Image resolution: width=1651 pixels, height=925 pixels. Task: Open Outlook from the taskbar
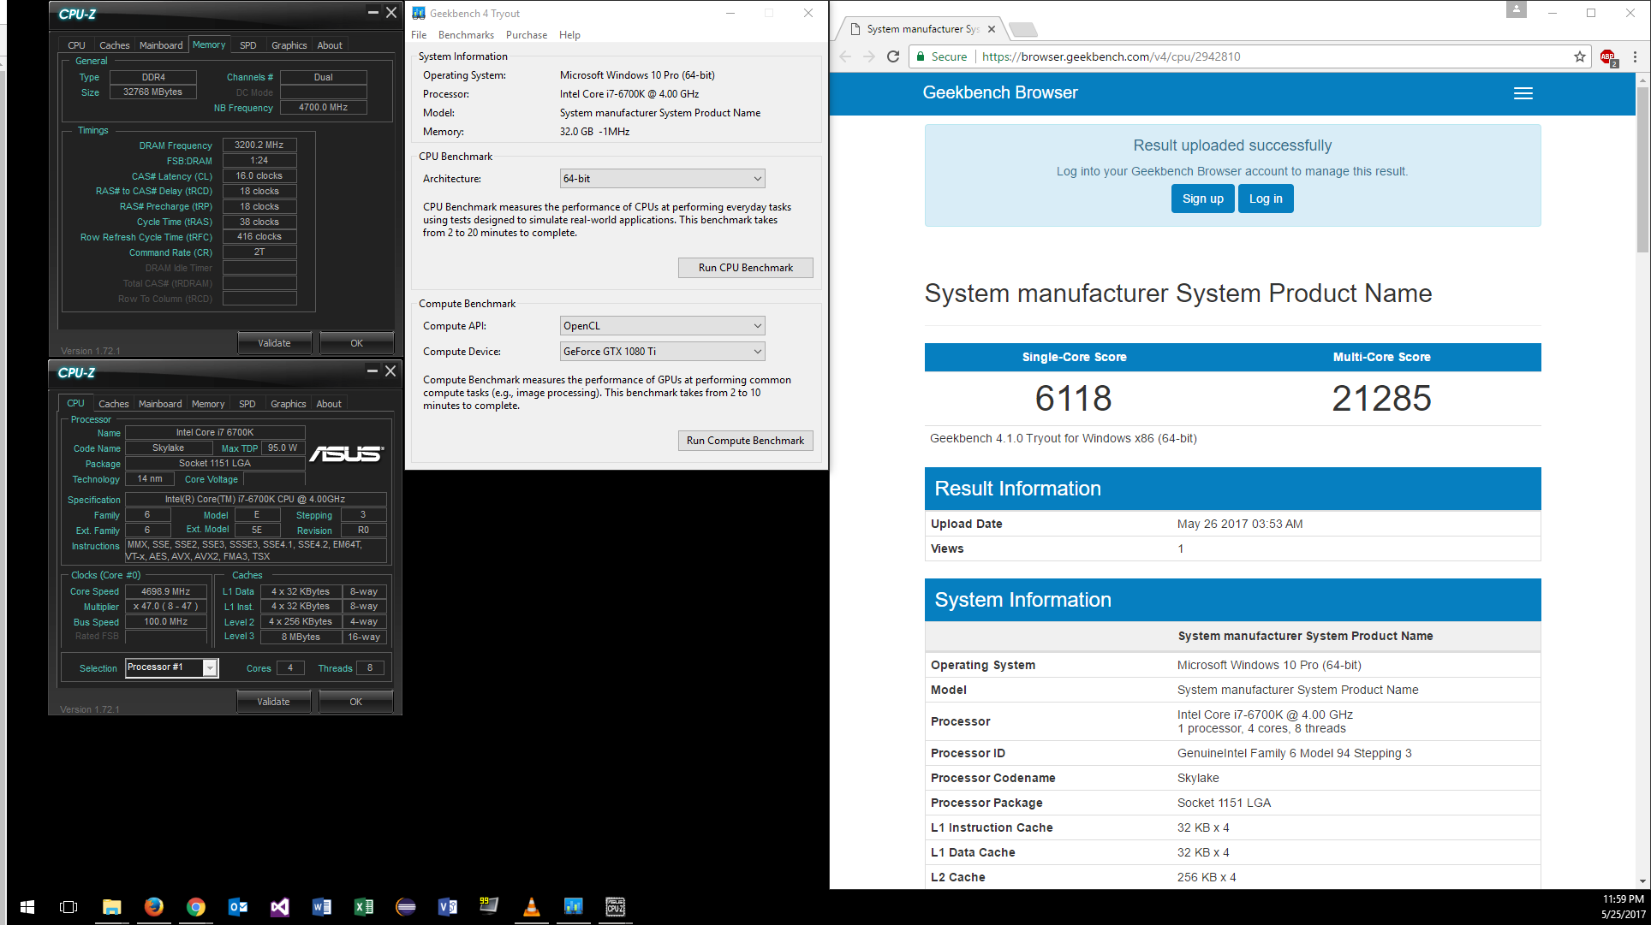pos(238,906)
